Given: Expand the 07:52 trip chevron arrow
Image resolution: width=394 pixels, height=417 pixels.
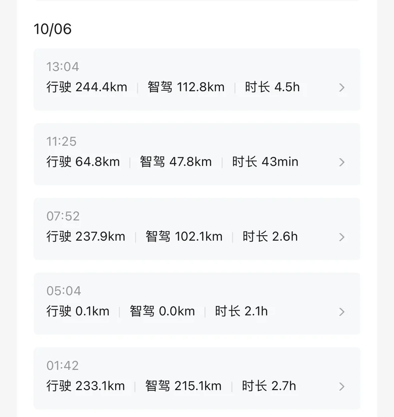Looking at the screenshot, I should click(342, 237).
